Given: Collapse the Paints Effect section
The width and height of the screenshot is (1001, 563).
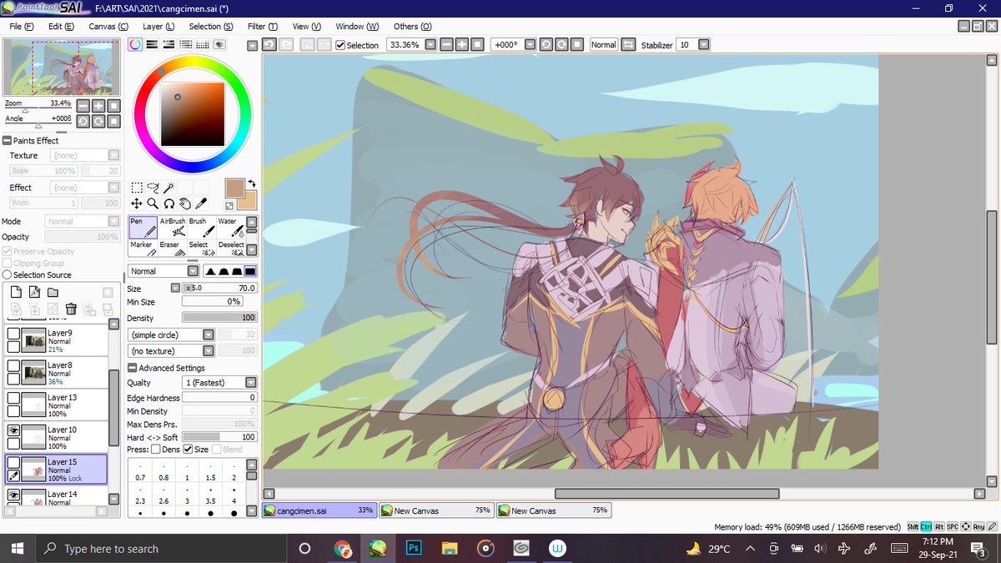Looking at the screenshot, I should [x=8, y=140].
